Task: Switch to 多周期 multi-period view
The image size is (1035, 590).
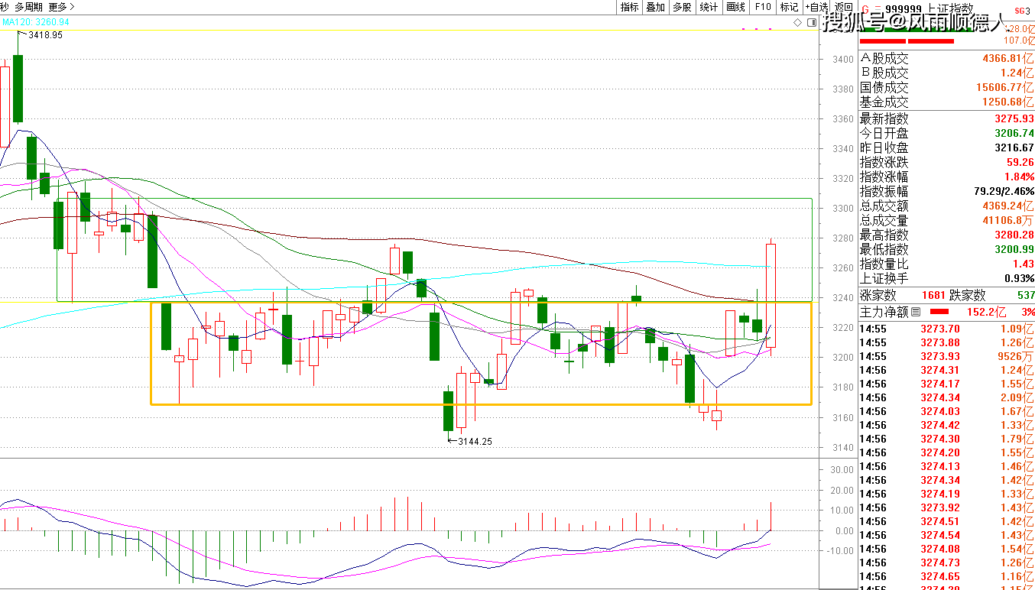Action: click(28, 7)
